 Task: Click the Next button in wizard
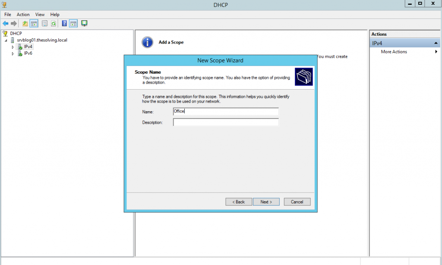coord(266,202)
